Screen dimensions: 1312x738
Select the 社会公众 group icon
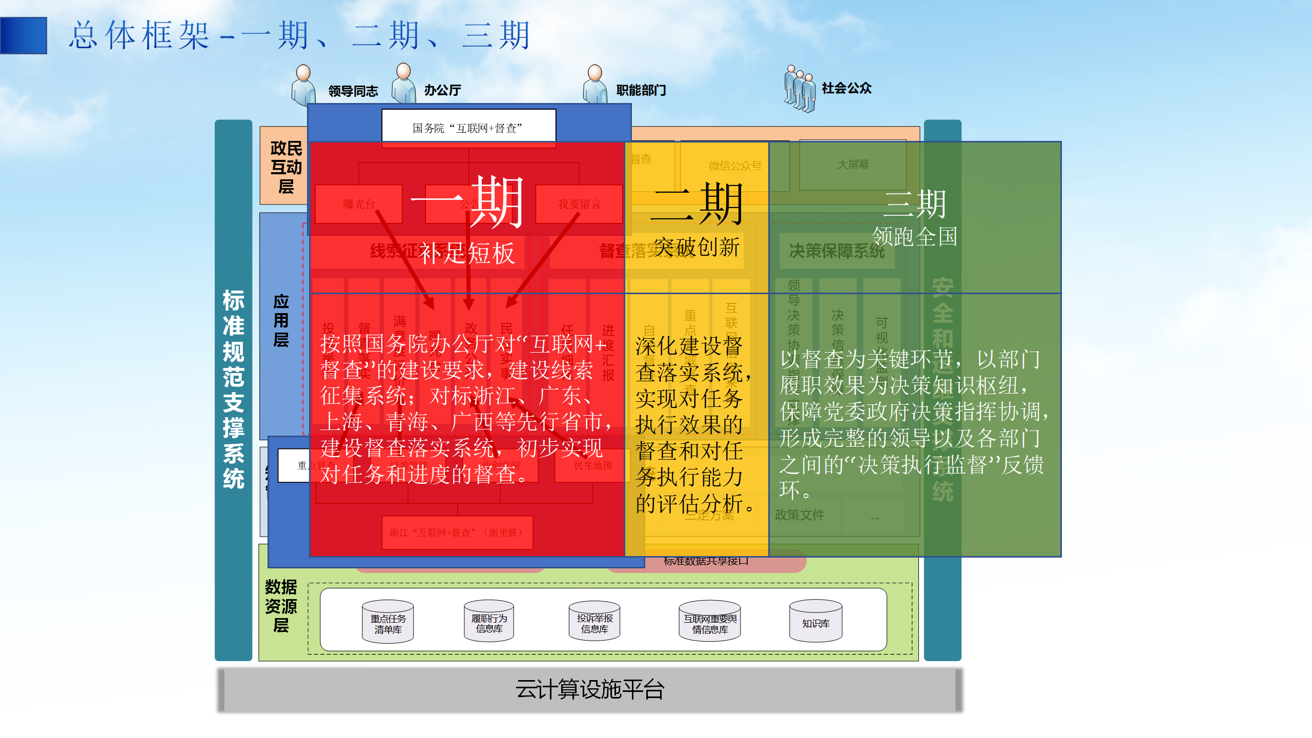(x=799, y=89)
